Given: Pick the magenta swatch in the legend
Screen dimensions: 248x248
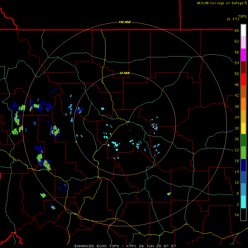Looking at the screenshot, I should coord(243,55).
